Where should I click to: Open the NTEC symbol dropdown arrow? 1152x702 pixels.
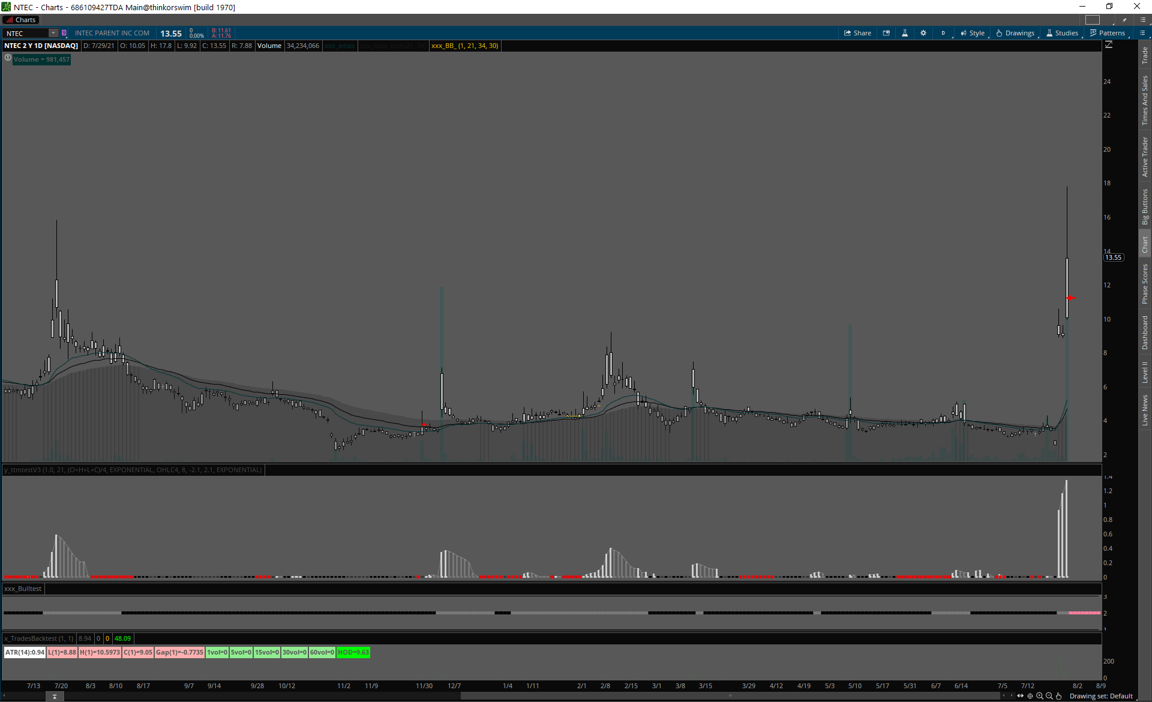53,33
